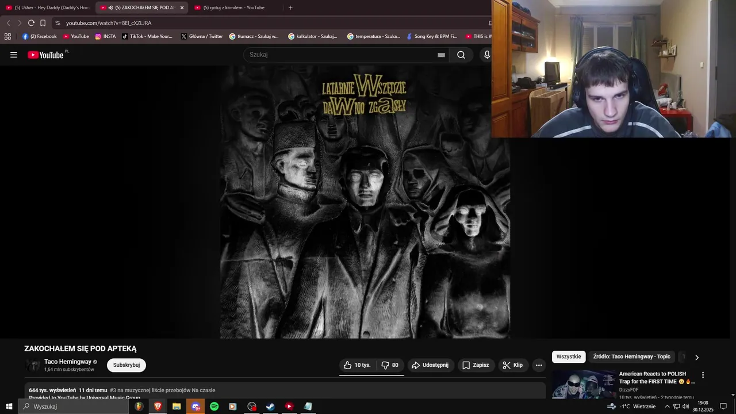Click the #3 na muzycznej liście przebojów text

pyautogui.click(x=163, y=390)
